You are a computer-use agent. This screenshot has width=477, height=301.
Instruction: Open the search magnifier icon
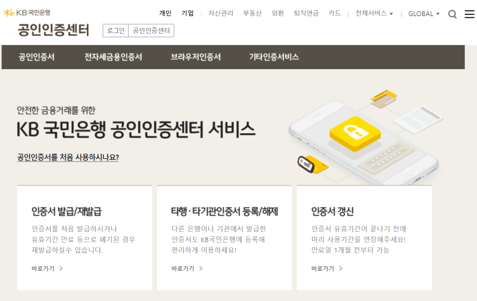point(452,14)
